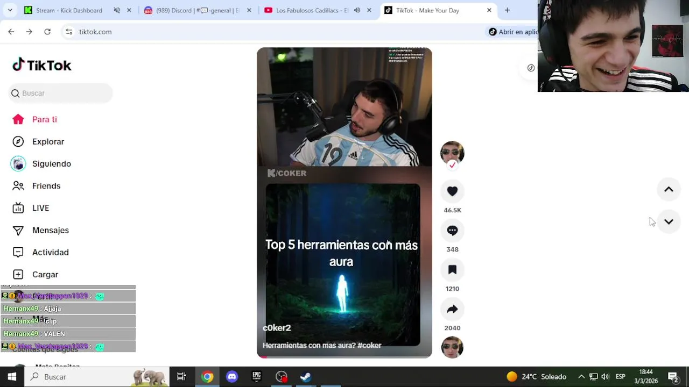Image resolution: width=689 pixels, height=387 pixels.
Task: Go back in browser history
Action: pyautogui.click(x=11, y=32)
